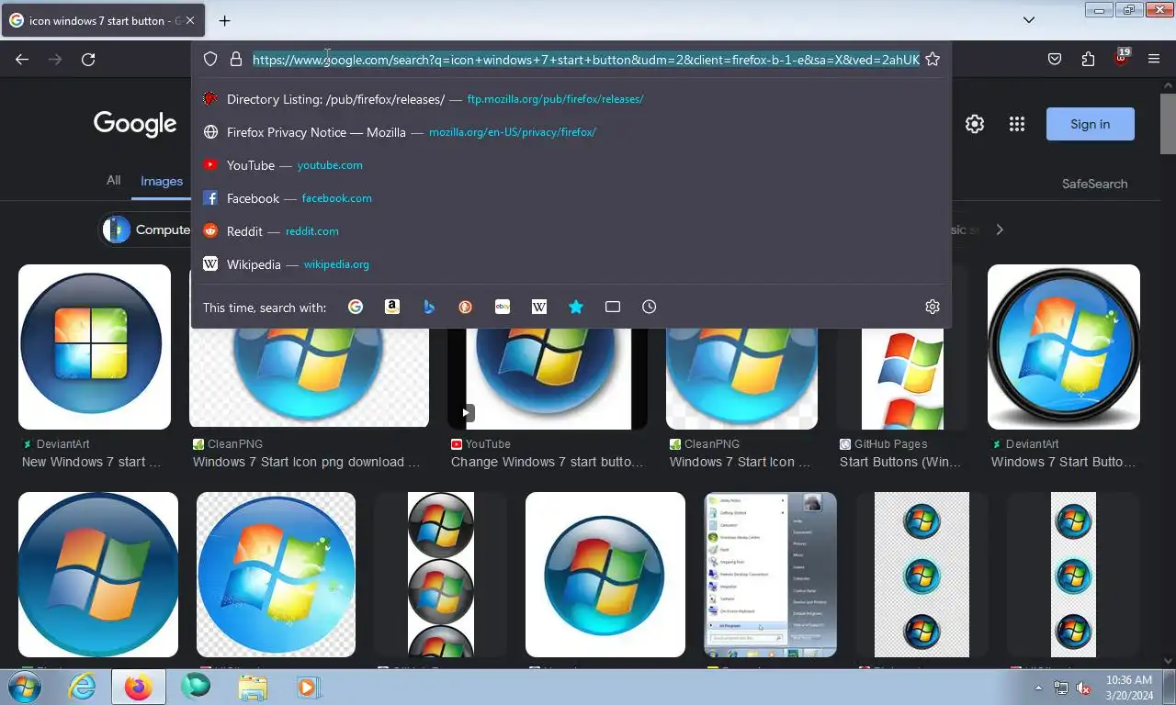Open the SafeSearch setting
This screenshot has width=1176, height=705.
[x=1094, y=184]
